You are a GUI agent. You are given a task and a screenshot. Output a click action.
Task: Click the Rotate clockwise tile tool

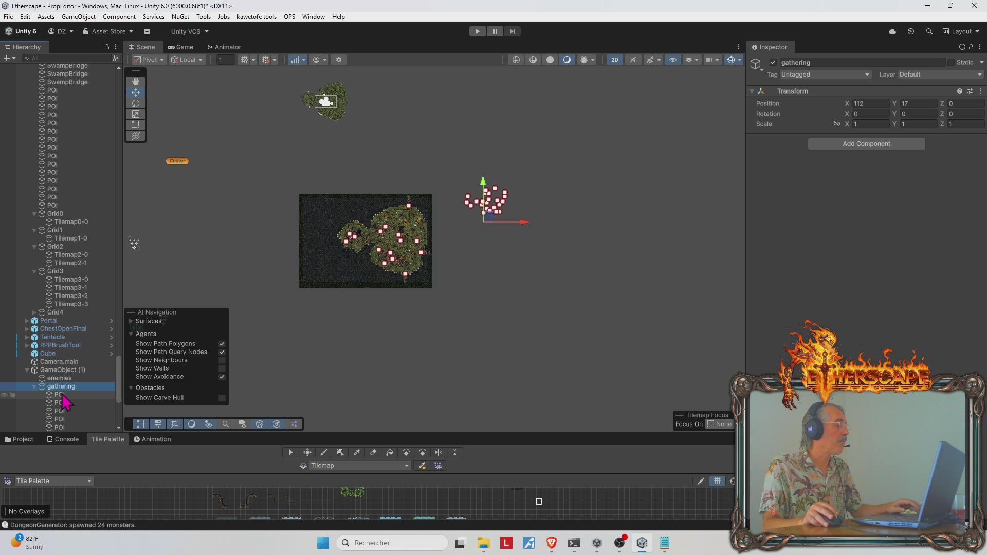tap(423, 452)
